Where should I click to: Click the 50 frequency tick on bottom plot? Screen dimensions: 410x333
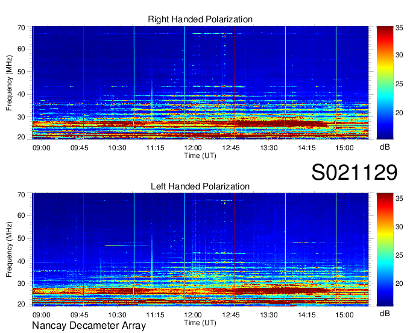coord(21,238)
